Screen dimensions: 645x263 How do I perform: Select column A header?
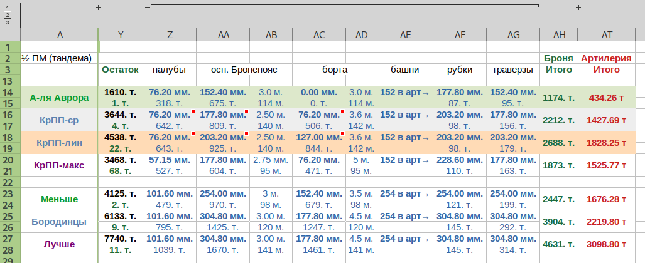tap(60, 35)
